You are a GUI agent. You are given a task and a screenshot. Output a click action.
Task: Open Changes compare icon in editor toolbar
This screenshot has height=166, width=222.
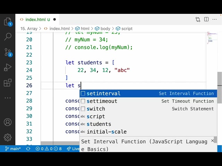tap(198, 19)
